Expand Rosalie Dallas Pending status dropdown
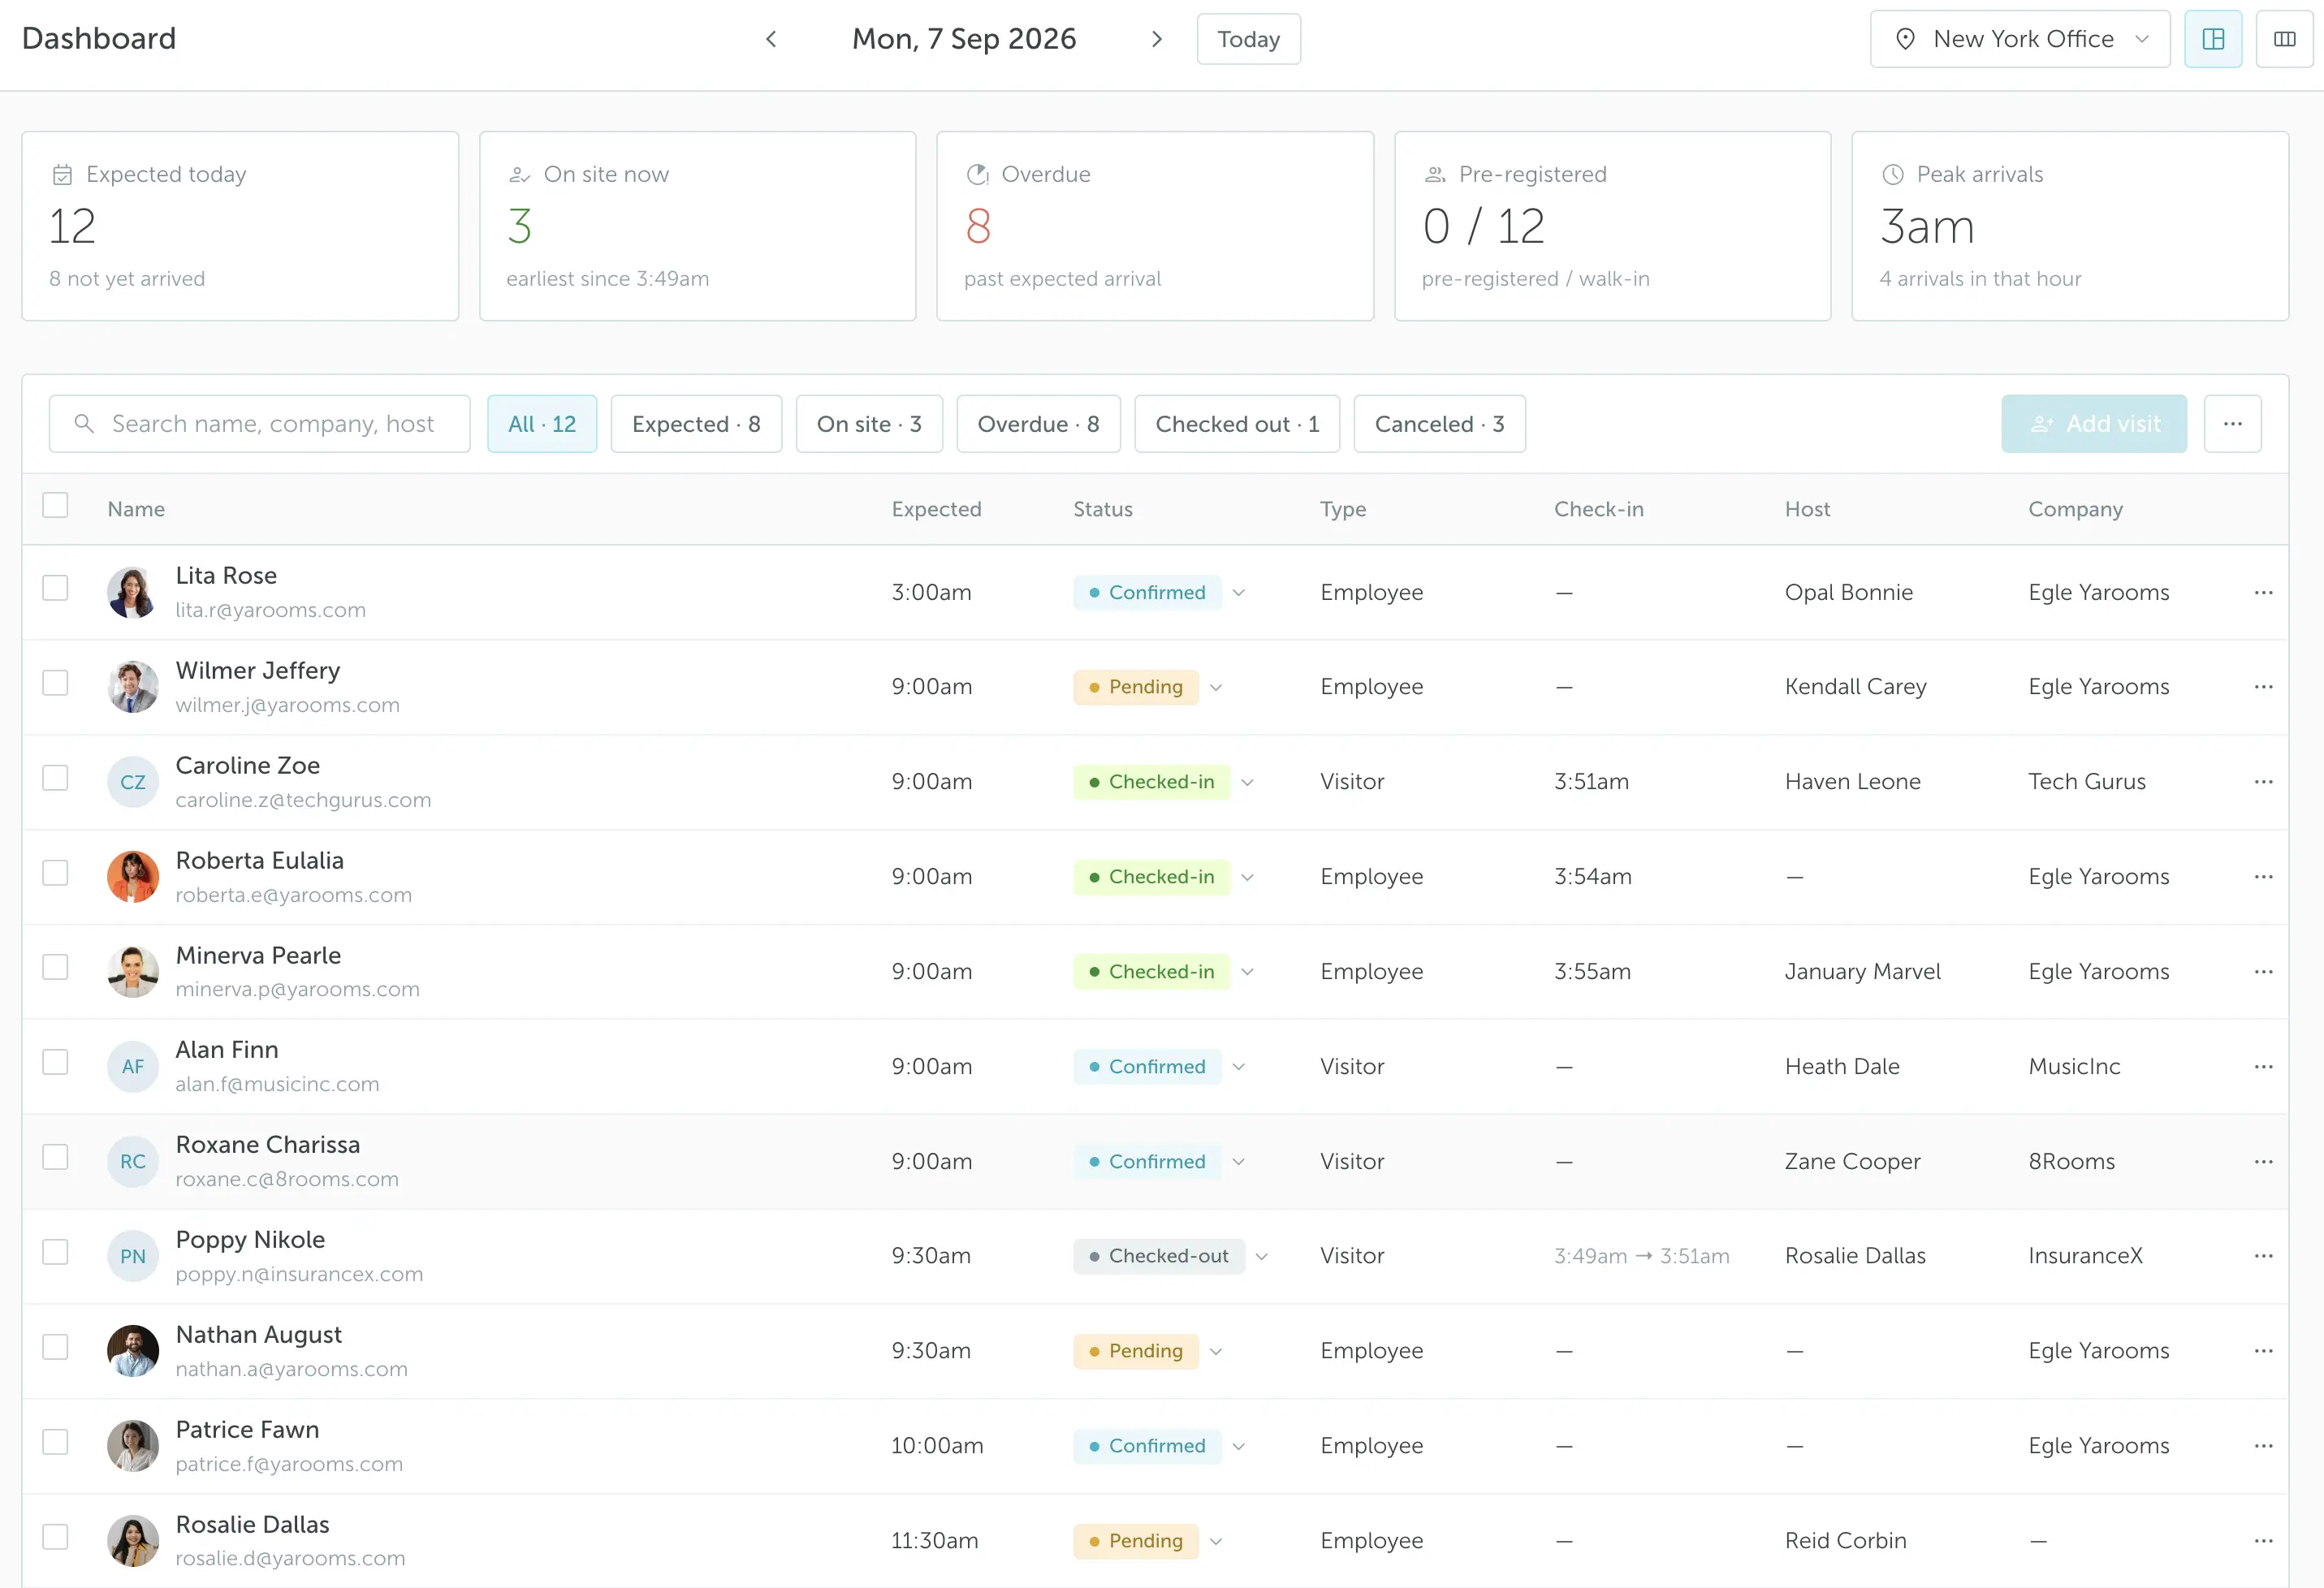Image resolution: width=2324 pixels, height=1588 pixels. pyautogui.click(x=1216, y=1542)
